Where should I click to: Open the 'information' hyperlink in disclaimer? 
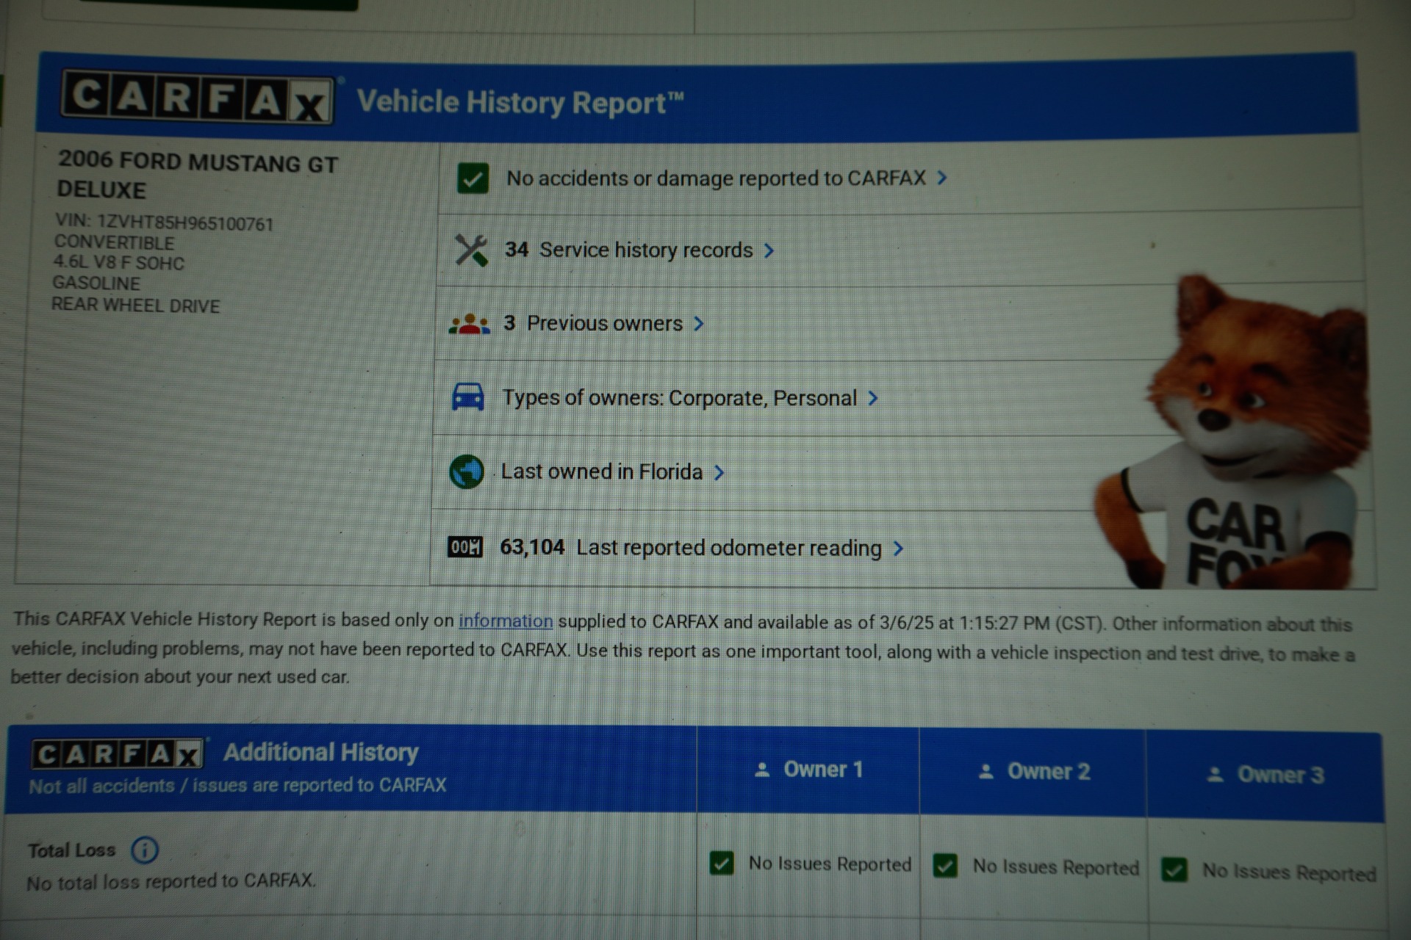click(x=506, y=621)
